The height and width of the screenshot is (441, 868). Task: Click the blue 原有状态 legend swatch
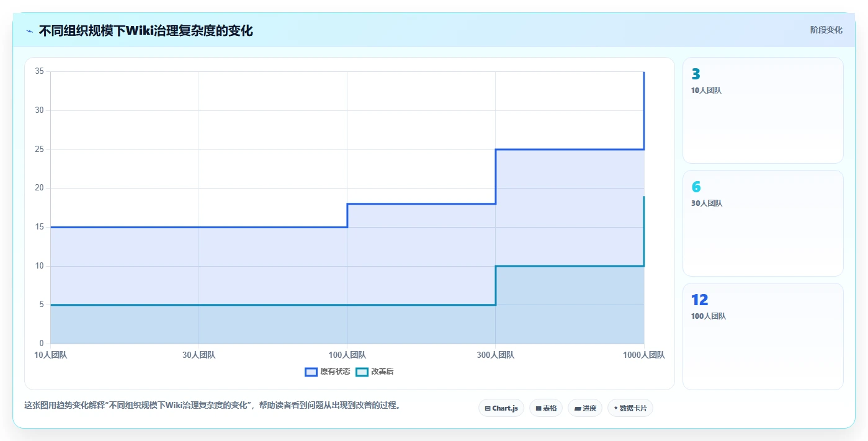311,372
